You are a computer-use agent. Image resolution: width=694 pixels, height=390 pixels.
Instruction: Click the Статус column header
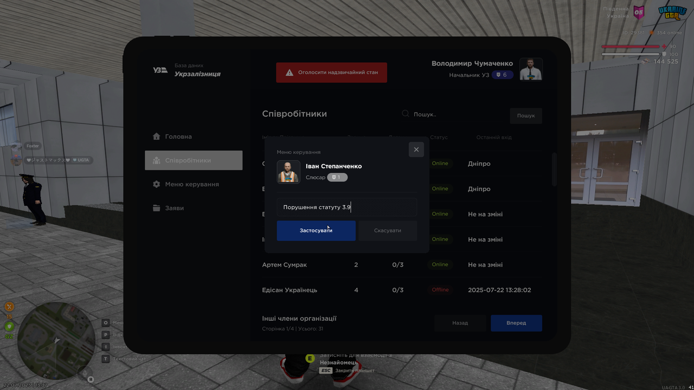pos(439,138)
